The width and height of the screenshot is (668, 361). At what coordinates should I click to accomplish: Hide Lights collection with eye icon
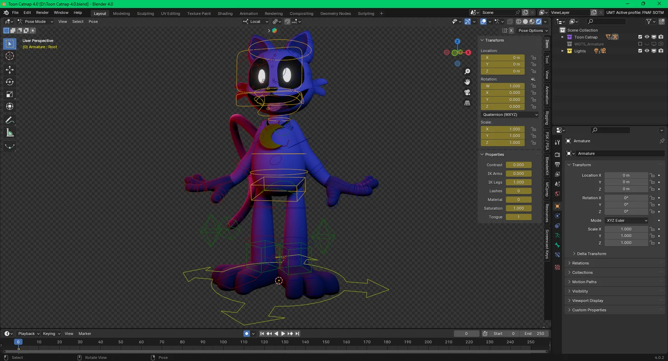[647, 51]
